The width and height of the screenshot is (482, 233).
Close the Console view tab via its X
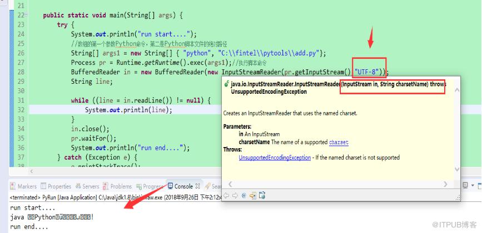[x=198, y=186]
